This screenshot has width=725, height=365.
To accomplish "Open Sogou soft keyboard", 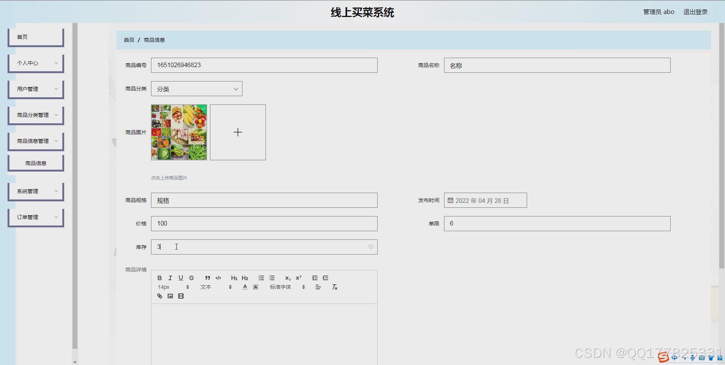I will click(702, 357).
